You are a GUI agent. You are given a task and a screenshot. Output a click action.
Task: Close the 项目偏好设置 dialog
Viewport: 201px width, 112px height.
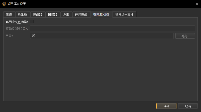(x=197, y=4)
